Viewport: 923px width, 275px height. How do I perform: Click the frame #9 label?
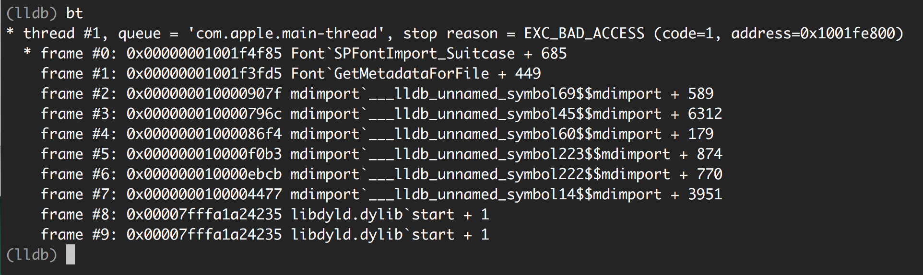[79, 234]
